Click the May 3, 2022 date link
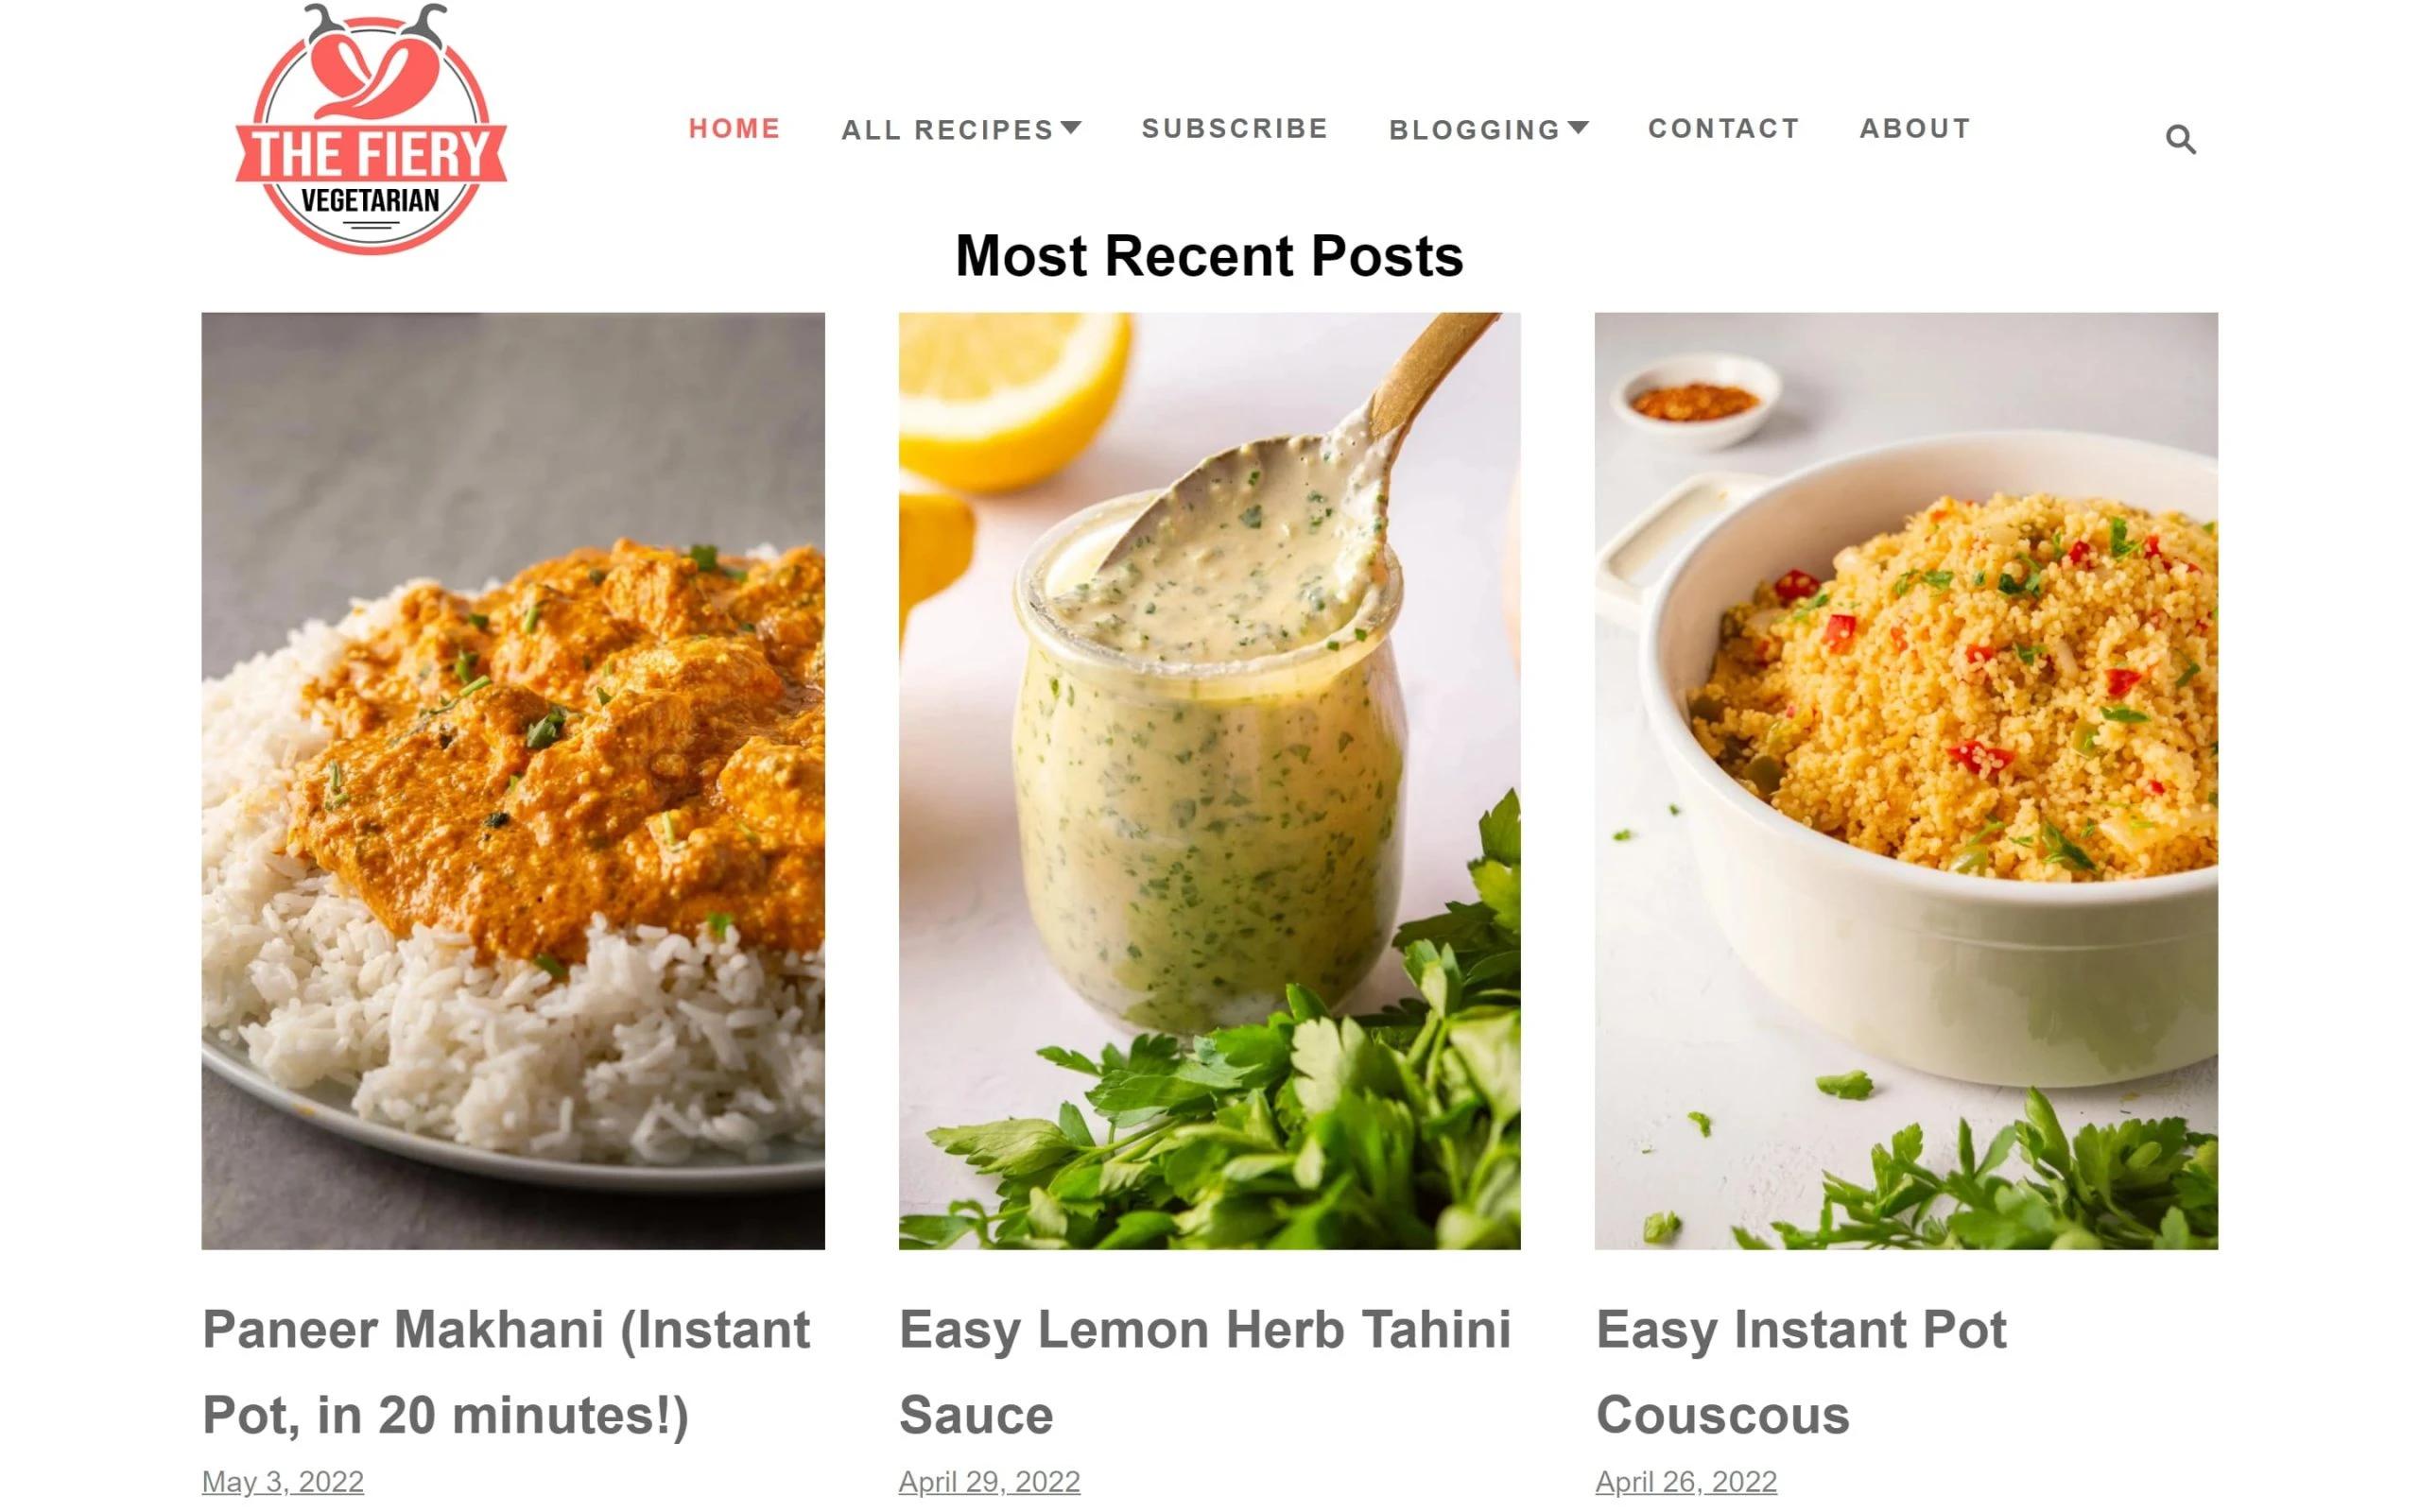This screenshot has width=2420, height=1512. point(283,1481)
